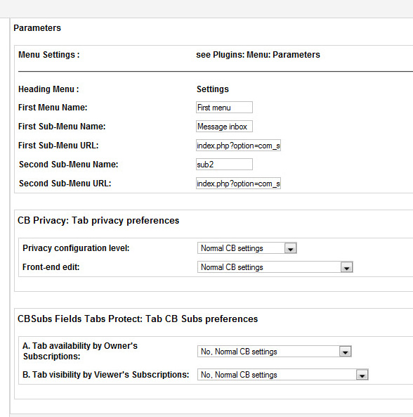The width and height of the screenshot is (413, 417).
Task: Click 'see Plugins: Menu: Parameters' text
Action: [x=258, y=55]
